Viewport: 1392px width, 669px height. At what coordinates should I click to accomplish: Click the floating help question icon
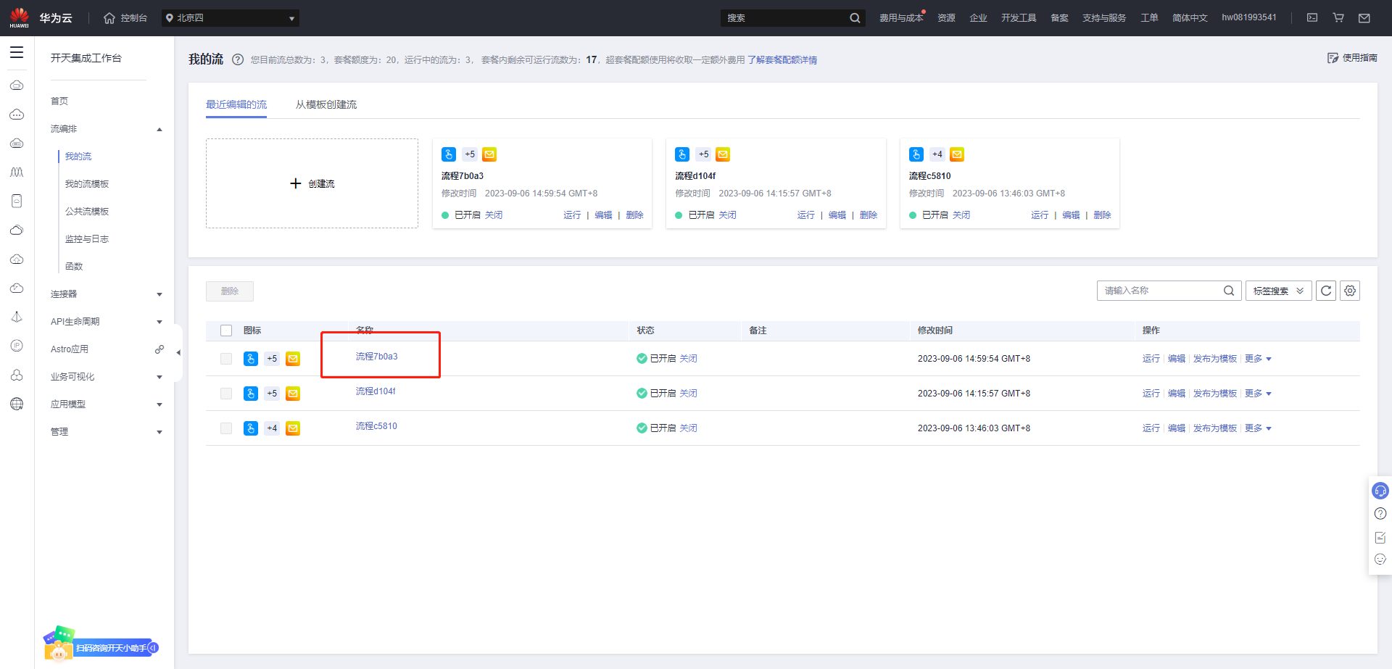pyautogui.click(x=1380, y=514)
